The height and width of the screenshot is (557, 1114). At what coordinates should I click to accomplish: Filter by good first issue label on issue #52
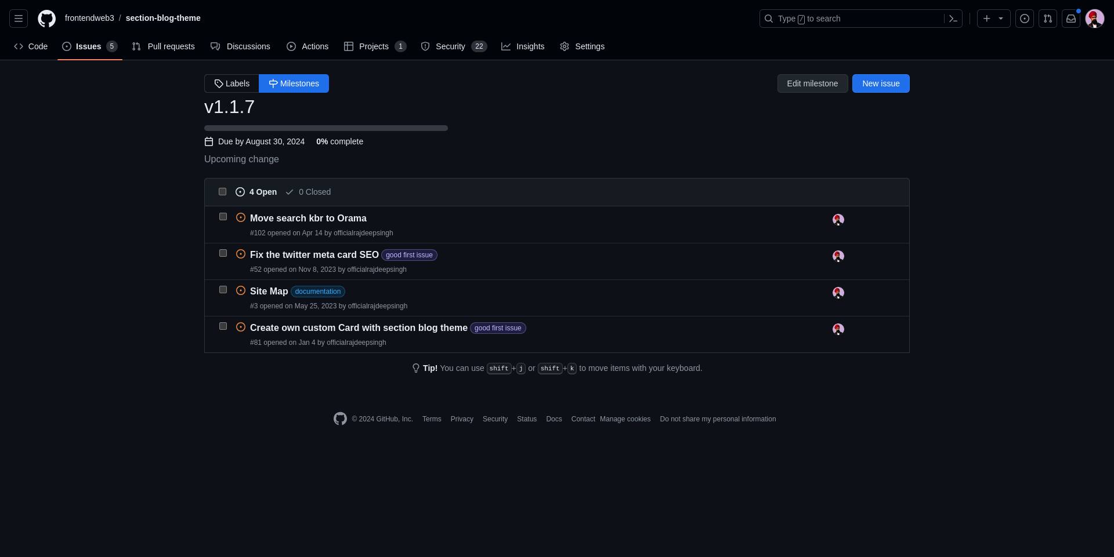(409, 255)
